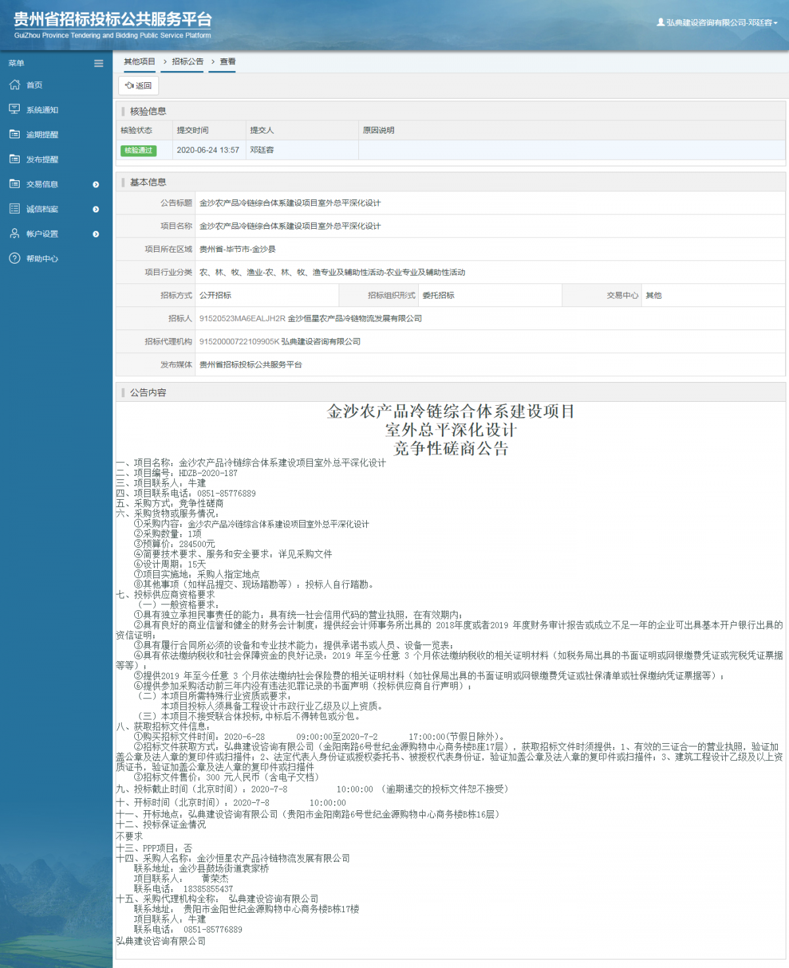Expand the 交易信息 submenu arrow
This screenshot has height=968, width=789.
96,185
